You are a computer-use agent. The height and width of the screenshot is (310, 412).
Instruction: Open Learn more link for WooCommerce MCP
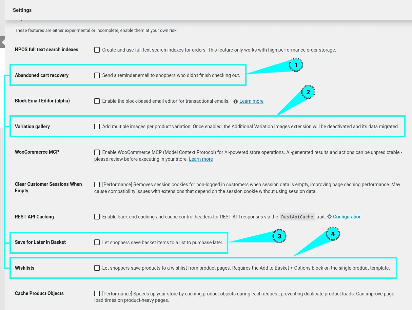pos(201,159)
